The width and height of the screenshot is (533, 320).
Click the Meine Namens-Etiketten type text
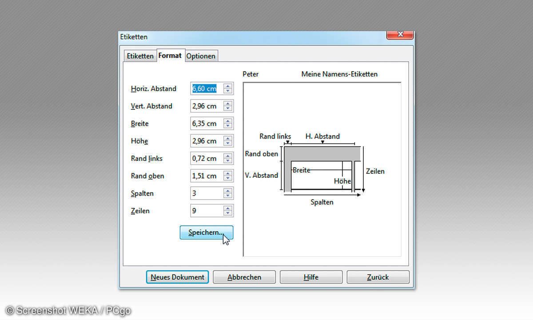339,74
